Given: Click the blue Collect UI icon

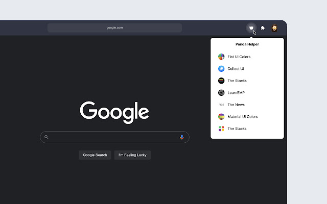Looking at the screenshot, I should [x=221, y=69].
